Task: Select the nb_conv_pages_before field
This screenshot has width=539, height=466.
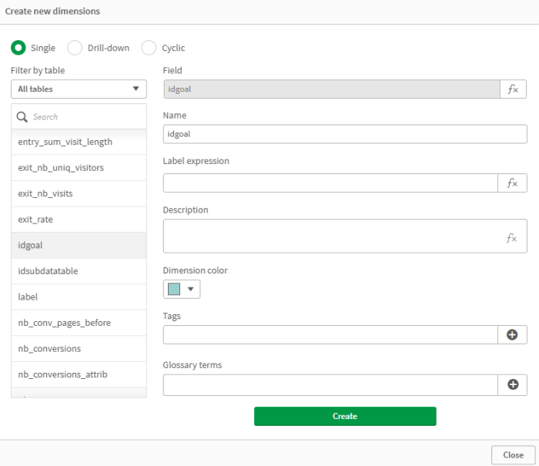Action: [x=79, y=323]
